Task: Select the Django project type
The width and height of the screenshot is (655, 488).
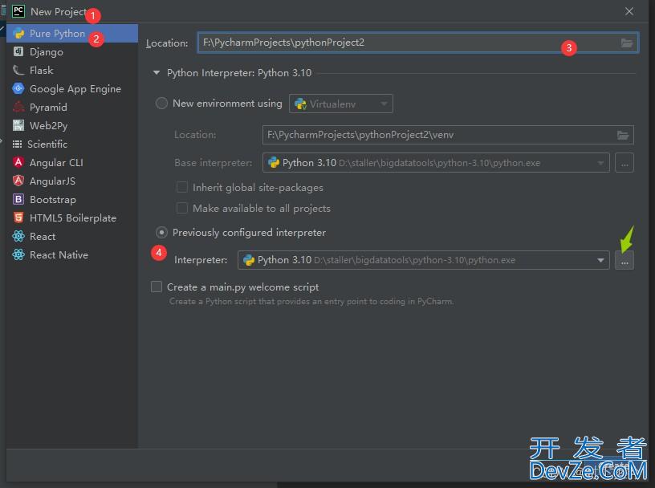Action: pos(72,52)
